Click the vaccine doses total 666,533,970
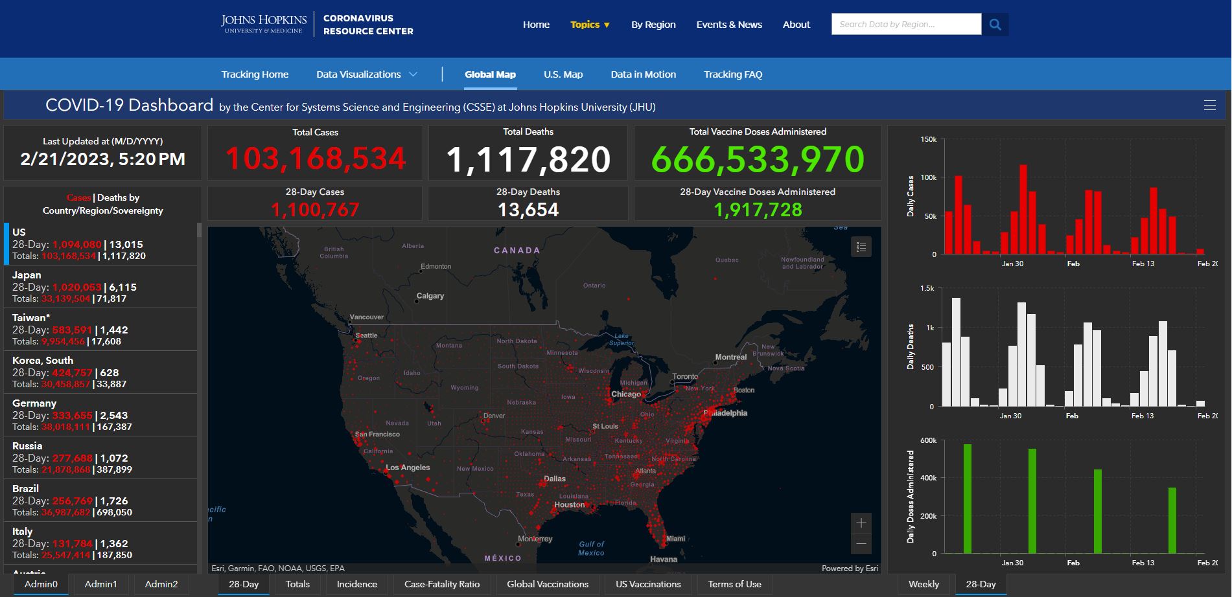1232x597 pixels. [x=758, y=159]
